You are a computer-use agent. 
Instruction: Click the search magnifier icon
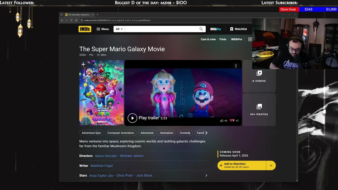(x=201, y=29)
